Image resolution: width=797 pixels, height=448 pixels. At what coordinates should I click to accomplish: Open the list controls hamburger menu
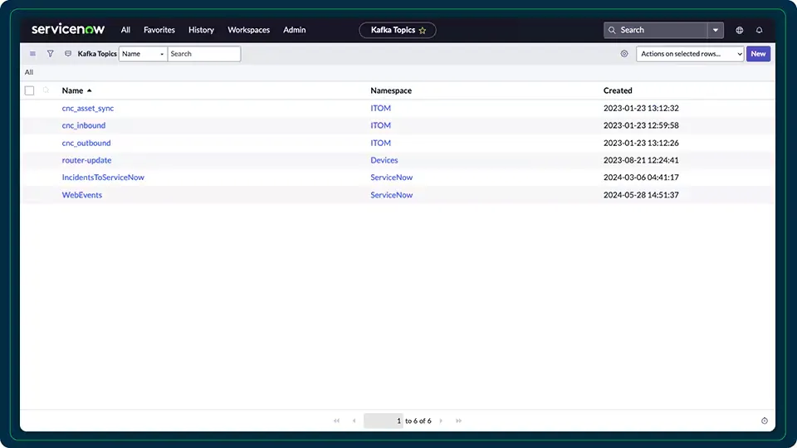pyautogui.click(x=32, y=54)
